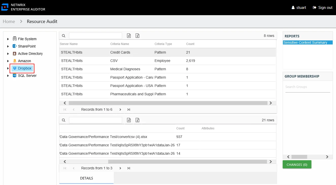Click the right arrow of Group Membership scrollbar
Viewport: 336px width, 185px height.
coord(327,157)
